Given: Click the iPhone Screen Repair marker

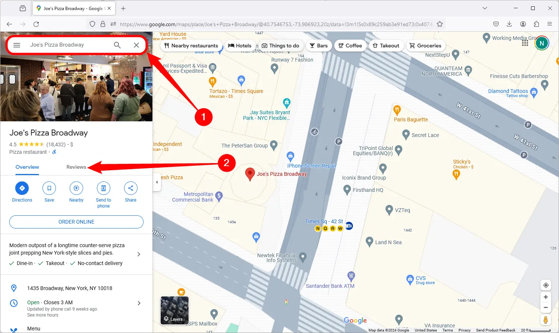Looking at the screenshot, I should 290,156.
